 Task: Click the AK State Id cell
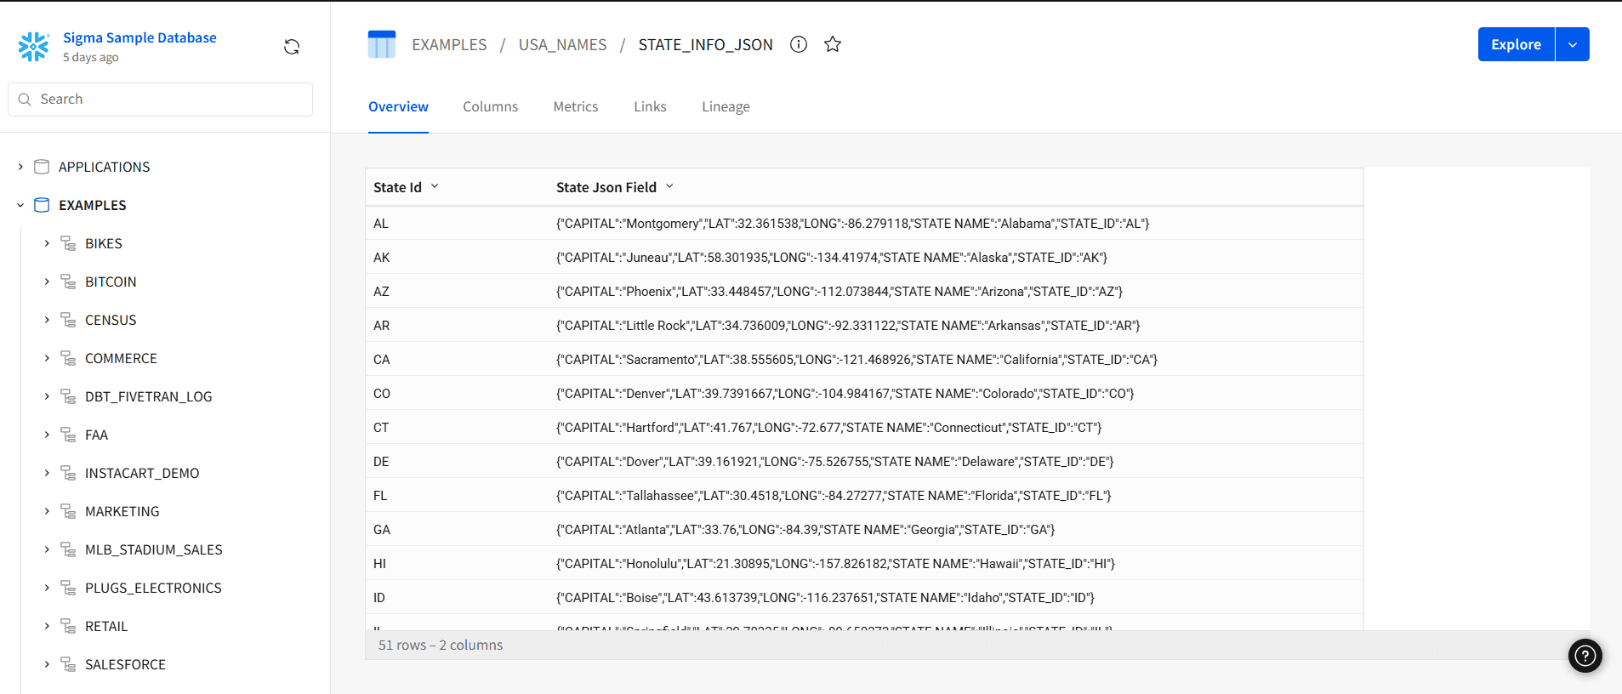457,257
